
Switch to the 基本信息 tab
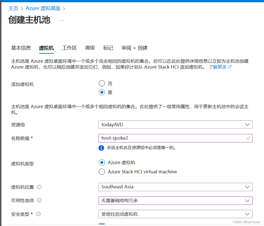pos(21,48)
